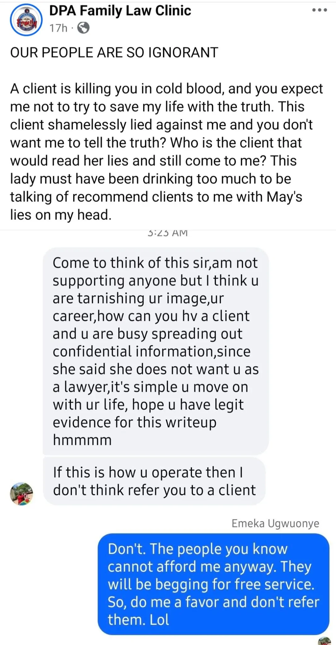Image resolution: width=336 pixels, height=645 pixels.
Task: Click the 17h post timestamp
Action: 58,28
